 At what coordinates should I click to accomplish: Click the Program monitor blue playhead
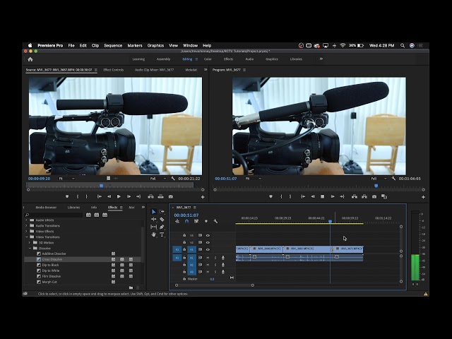point(376,186)
